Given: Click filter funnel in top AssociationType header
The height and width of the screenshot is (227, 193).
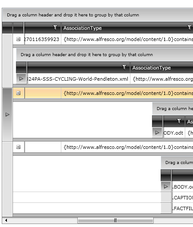Looking at the screenshot, I should point(190,28).
